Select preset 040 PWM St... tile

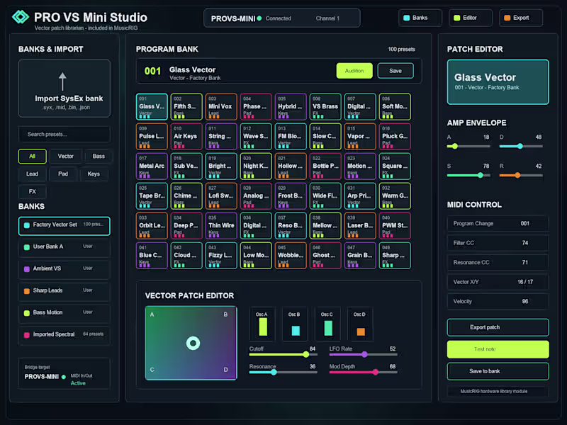coord(395,225)
